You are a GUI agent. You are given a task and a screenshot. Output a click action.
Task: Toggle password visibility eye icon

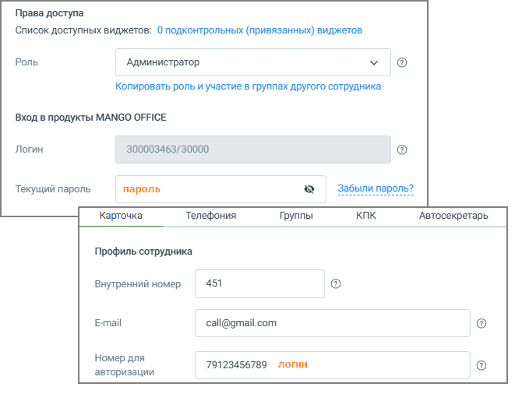[x=309, y=189]
